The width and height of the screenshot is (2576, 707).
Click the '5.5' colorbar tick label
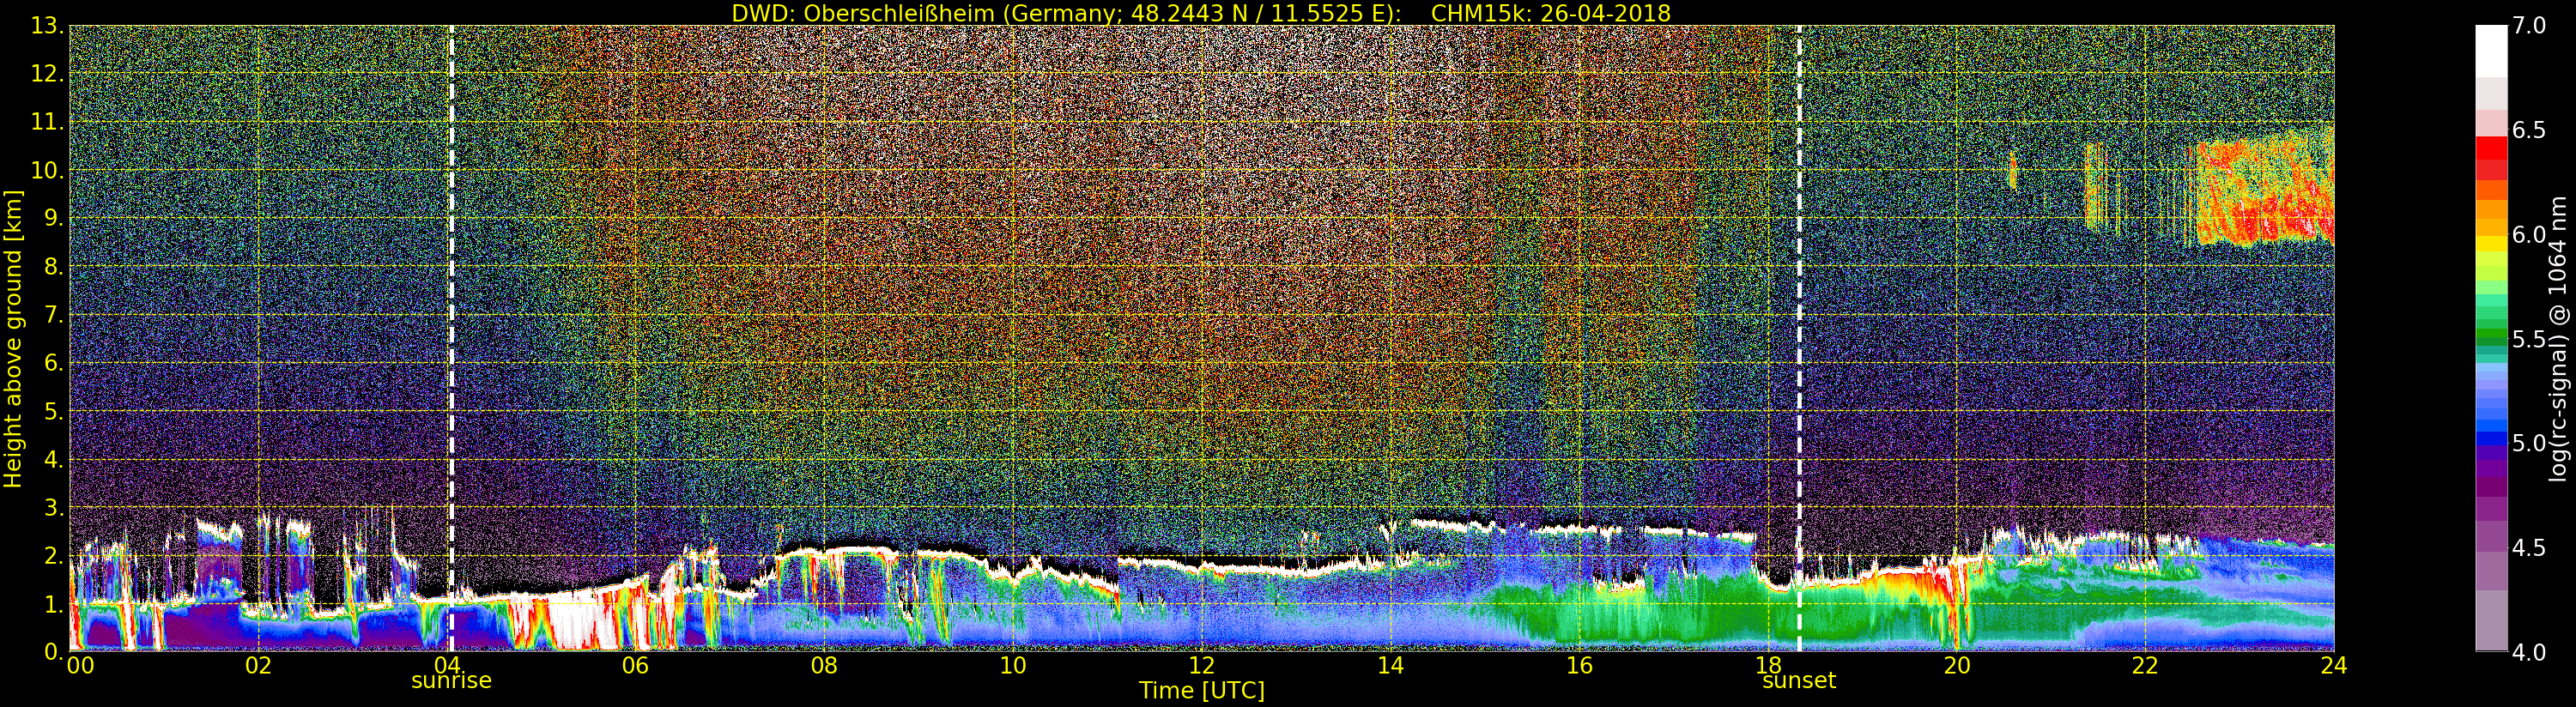(x=2529, y=339)
